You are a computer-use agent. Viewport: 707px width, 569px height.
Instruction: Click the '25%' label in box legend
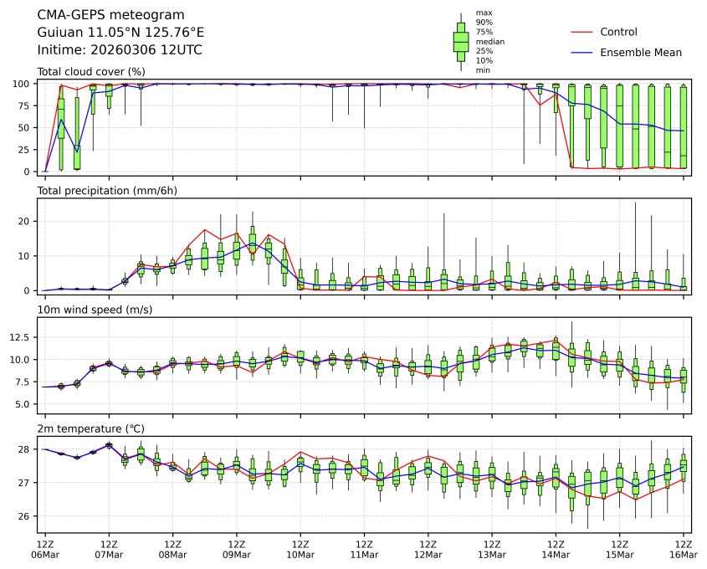tap(484, 51)
